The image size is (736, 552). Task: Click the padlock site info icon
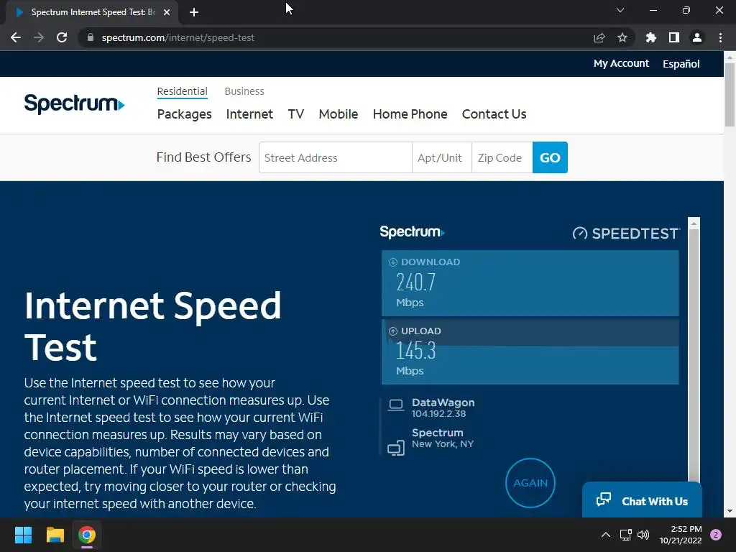point(91,37)
